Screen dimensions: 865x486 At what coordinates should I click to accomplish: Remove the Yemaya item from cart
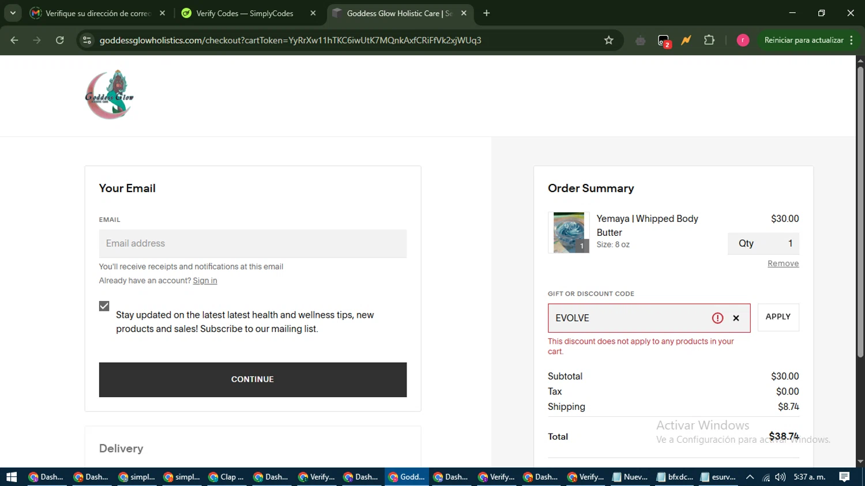tap(783, 263)
